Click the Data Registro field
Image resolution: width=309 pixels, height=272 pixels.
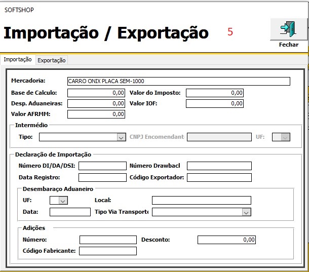(102, 177)
